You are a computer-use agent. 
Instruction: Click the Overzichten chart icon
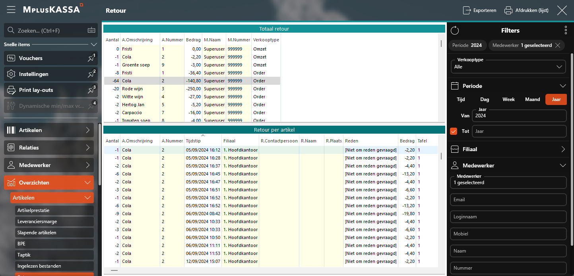(x=12, y=183)
